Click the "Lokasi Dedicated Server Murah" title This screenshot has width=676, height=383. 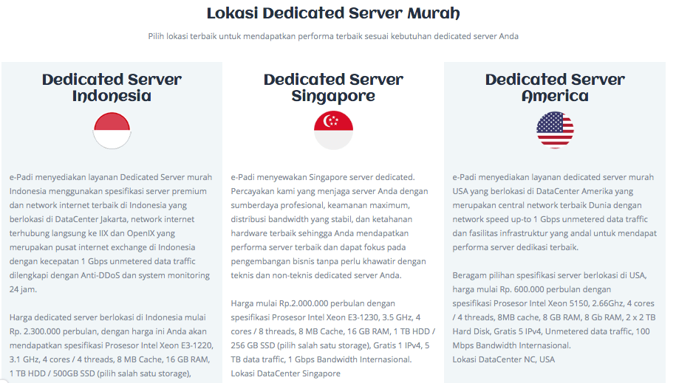click(333, 13)
